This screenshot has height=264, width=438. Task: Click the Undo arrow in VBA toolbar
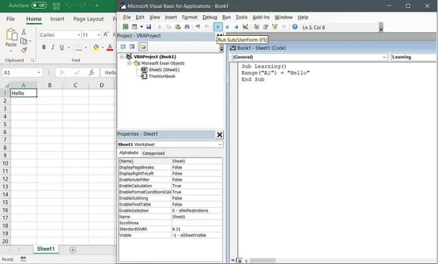tap(198, 27)
